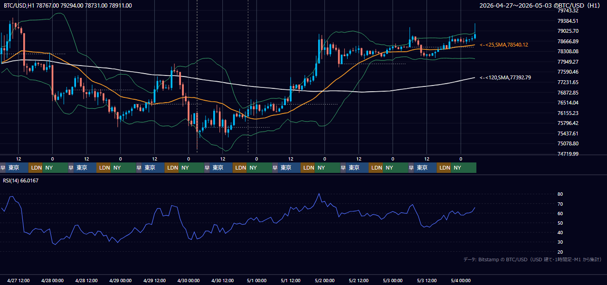
Task: Click price axis label 76514.04
Action: pos(568,103)
